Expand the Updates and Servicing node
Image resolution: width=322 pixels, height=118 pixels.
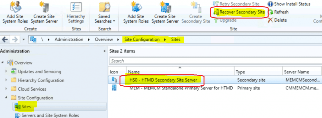[6, 72]
